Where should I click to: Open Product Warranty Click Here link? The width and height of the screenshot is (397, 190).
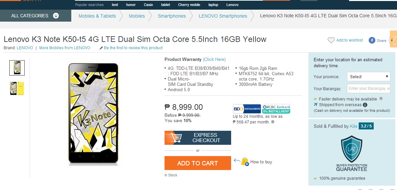pyautogui.click(x=214, y=60)
